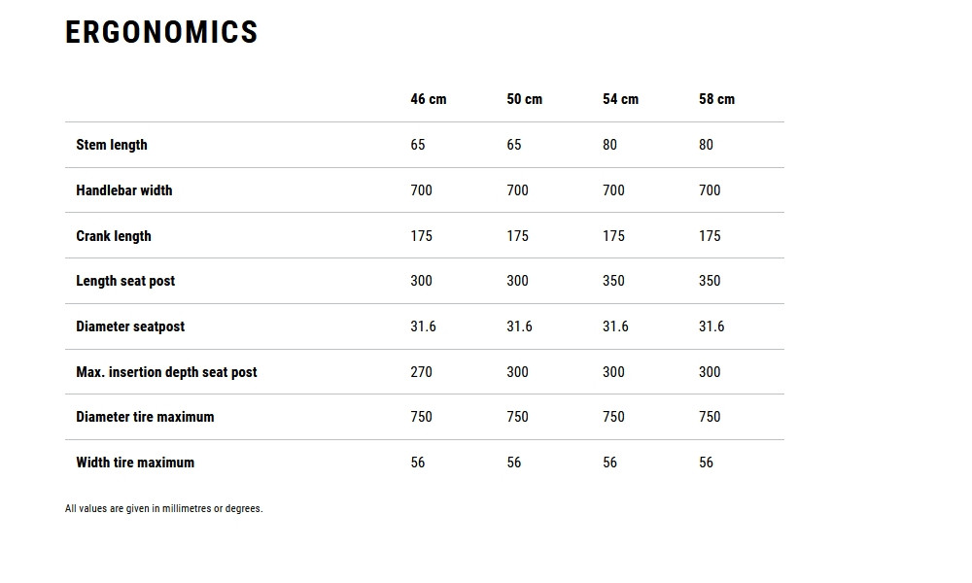Click the millimetres or degrees footnote
Viewport: 972px width, 583px height.
pyautogui.click(x=163, y=508)
